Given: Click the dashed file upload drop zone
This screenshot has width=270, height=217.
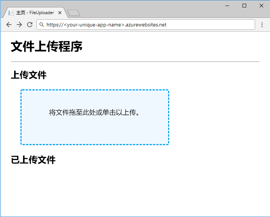Looking at the screenshot, I should point(95,117).
